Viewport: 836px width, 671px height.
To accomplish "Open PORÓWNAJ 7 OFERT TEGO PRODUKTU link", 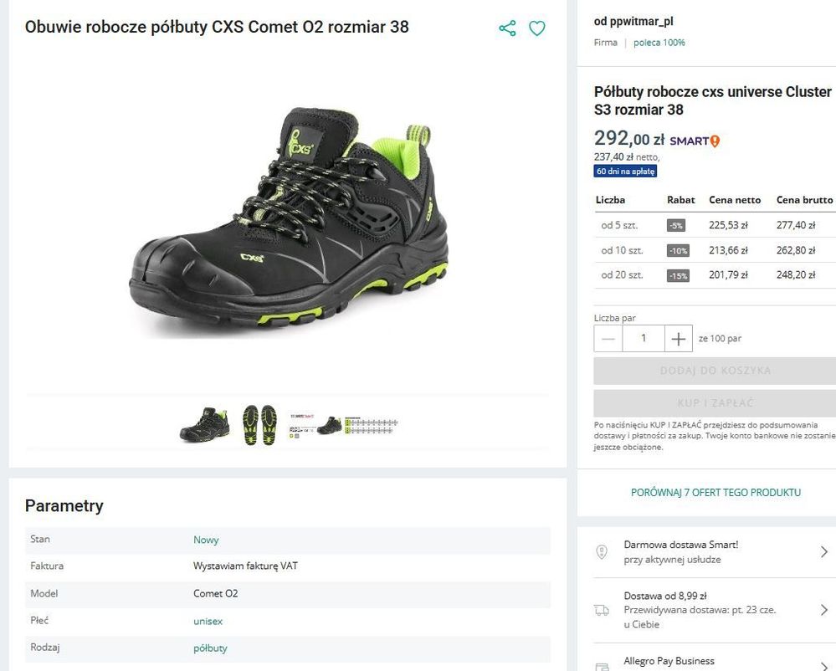I will [715, 493].
